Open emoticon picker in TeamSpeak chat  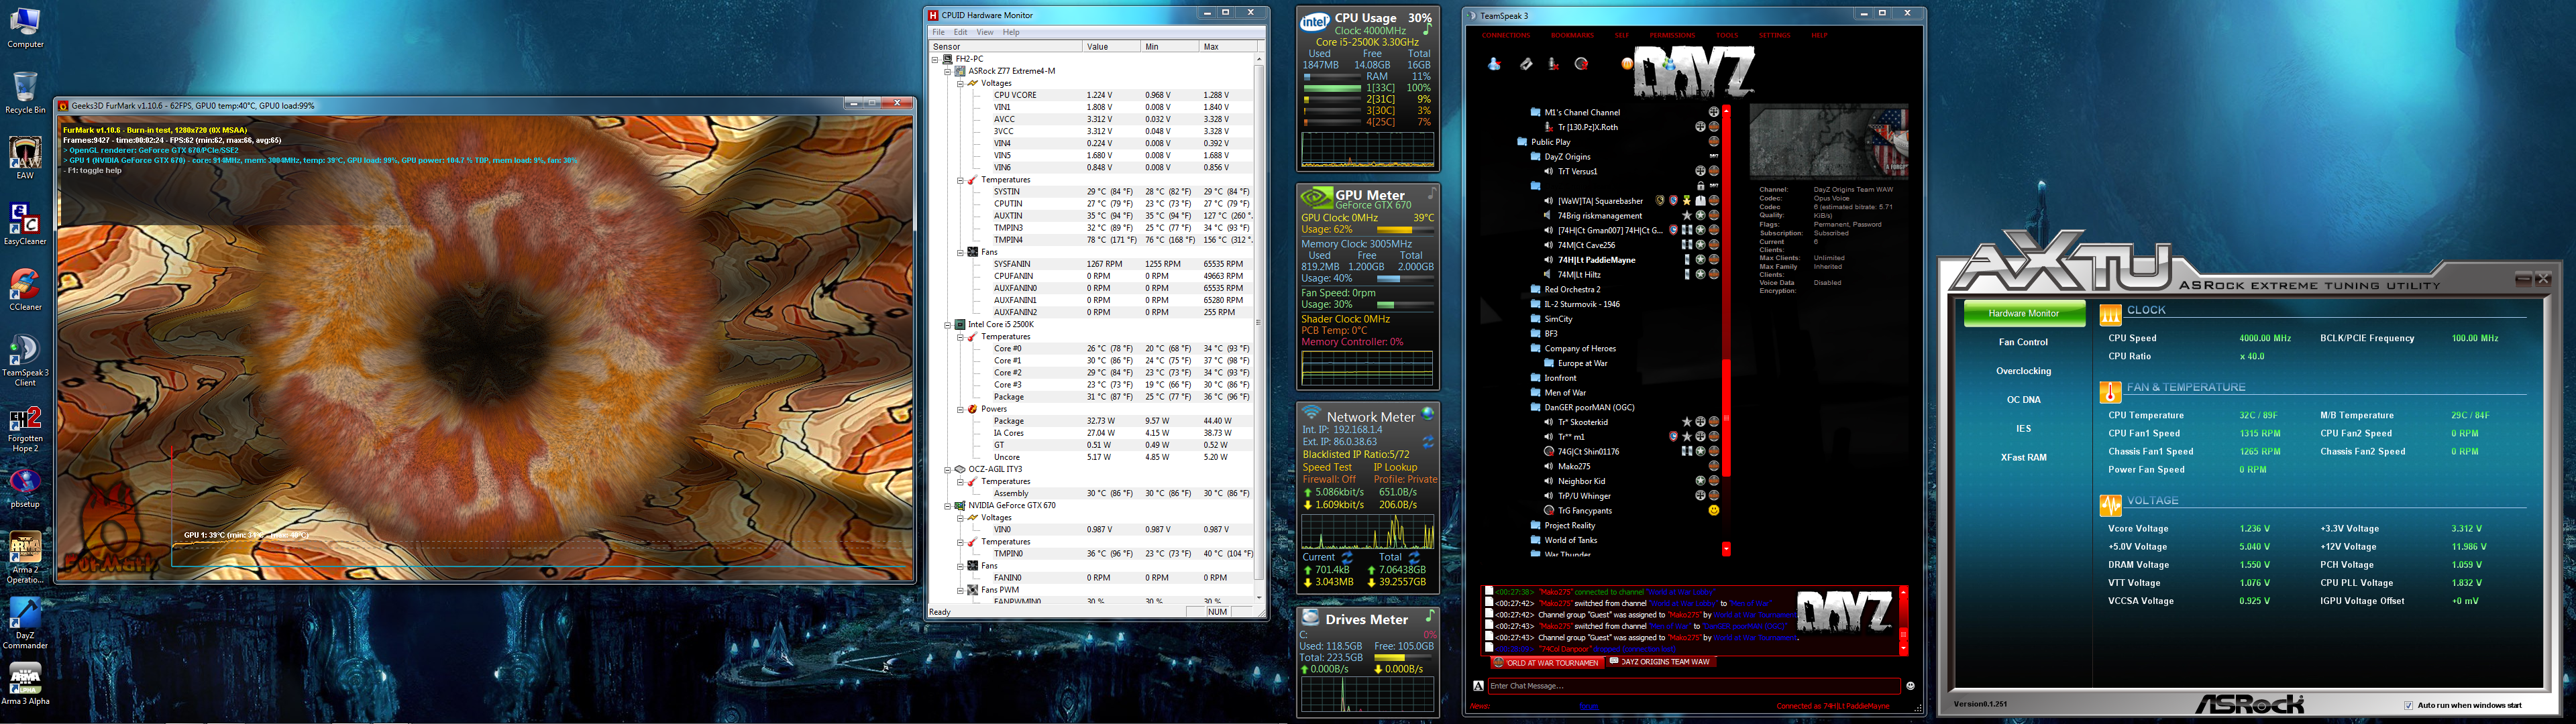1910,686
